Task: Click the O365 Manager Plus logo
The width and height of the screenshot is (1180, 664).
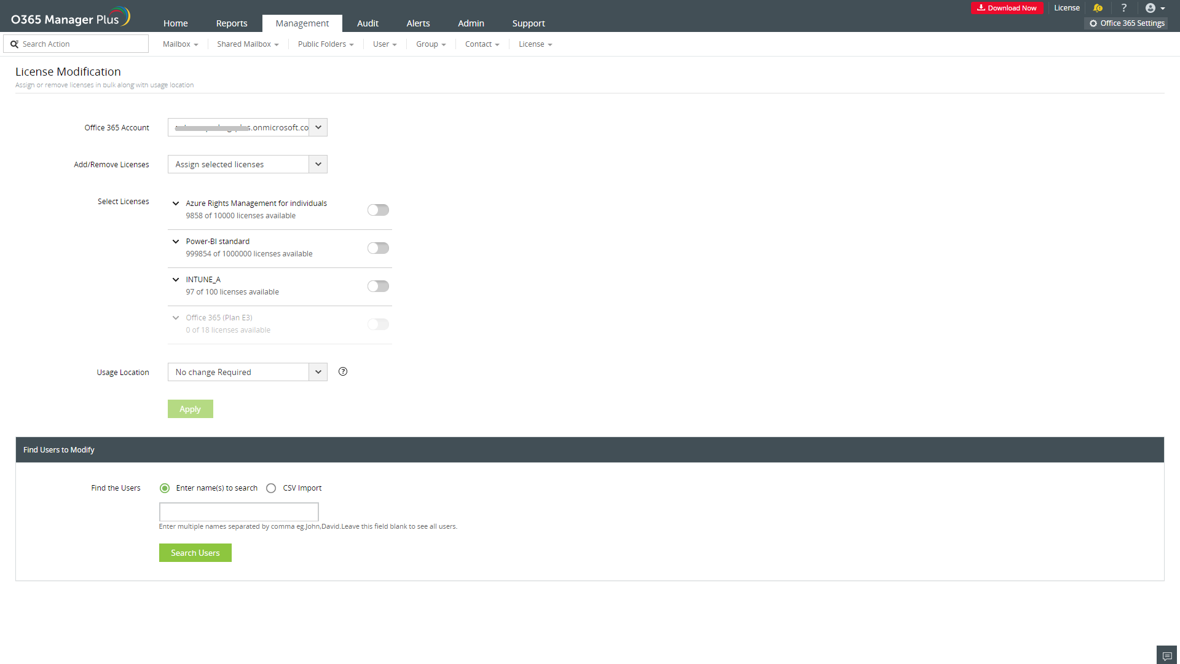Action: click(x=70, y=17)
